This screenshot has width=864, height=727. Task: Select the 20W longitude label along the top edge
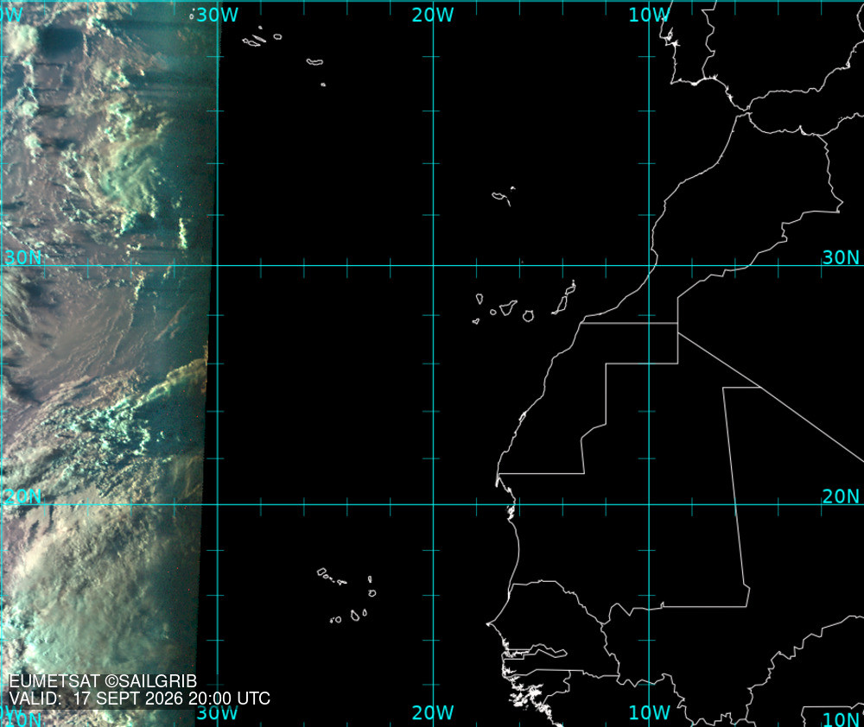coord(433,15)
